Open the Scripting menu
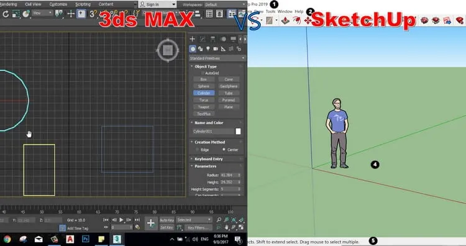 point(83,4)
